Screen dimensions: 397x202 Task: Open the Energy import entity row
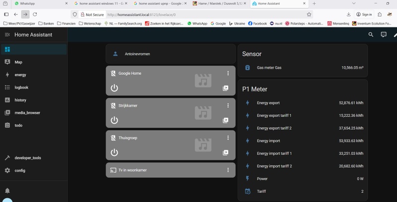click(x=303, y=141)
